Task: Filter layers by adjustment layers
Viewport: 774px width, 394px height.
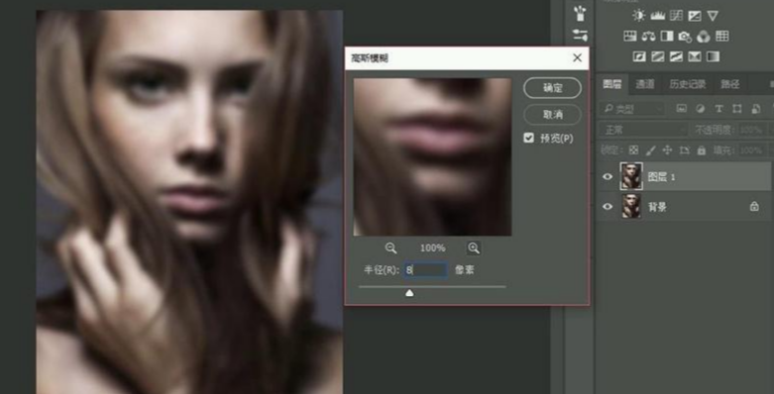Action: click(x=700, y=109)
